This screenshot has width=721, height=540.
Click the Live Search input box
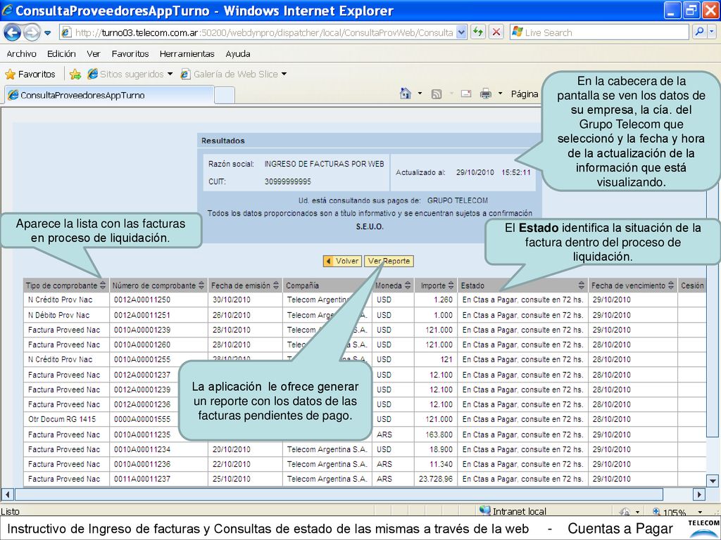pos(599,32)
